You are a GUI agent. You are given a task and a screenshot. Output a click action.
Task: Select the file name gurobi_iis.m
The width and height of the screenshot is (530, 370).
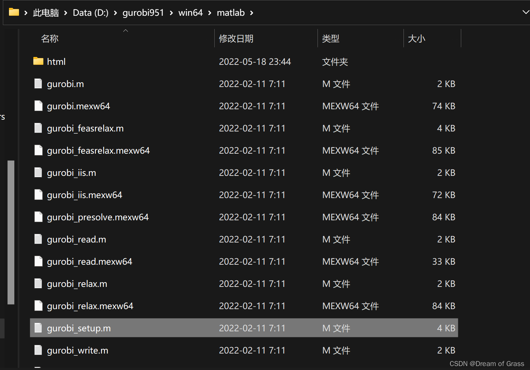(x=72, y=173)
